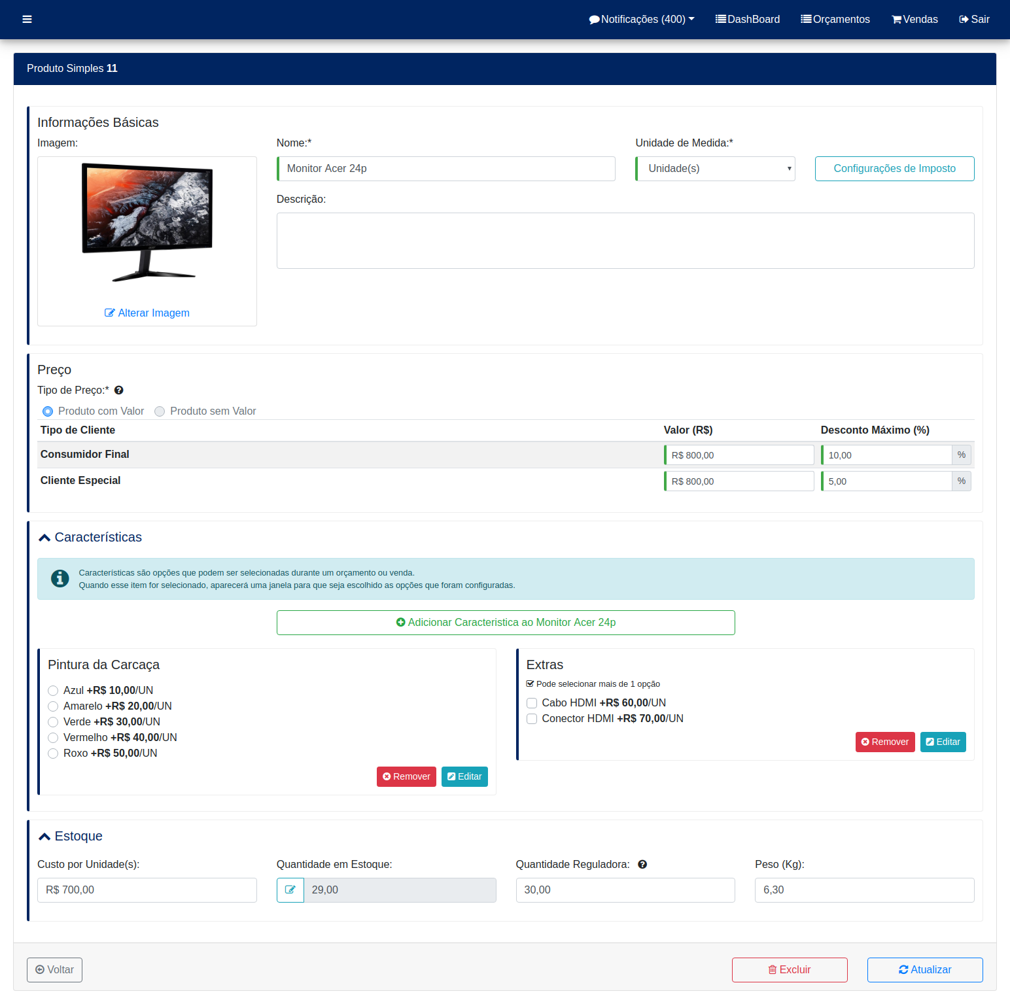The width and height of the screenshot is (1010, 1004).
Task: Click the info icon in characteristics notice
Action: click(x=60, y=579)
